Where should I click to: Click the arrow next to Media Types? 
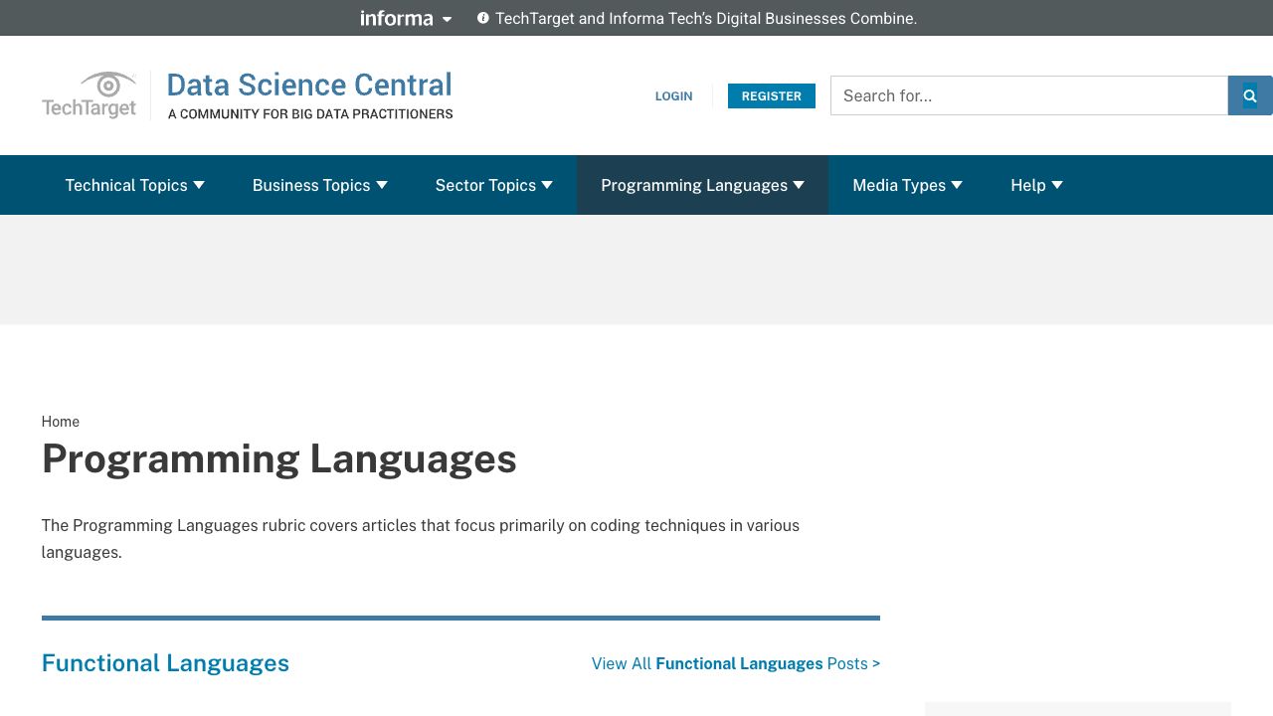(x=957, y=185)
